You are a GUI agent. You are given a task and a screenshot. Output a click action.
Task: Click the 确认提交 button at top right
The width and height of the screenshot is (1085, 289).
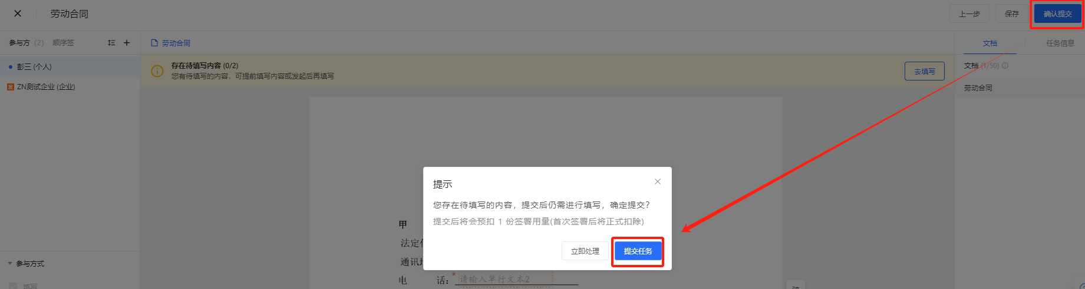click(1057, 14)
